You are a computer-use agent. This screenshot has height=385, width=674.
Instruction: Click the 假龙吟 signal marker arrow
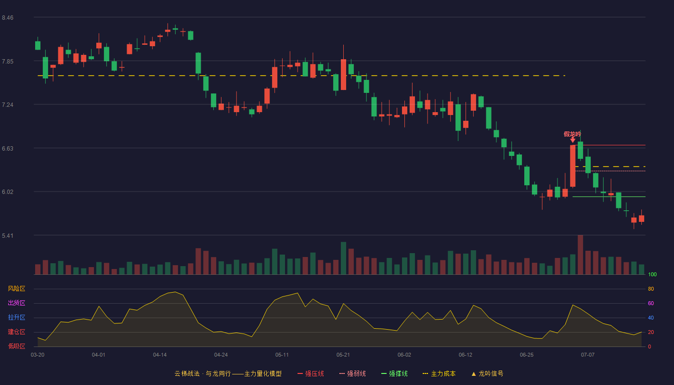573,140
